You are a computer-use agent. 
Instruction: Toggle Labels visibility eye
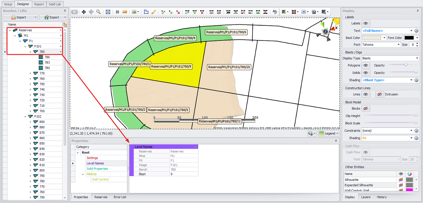click(x=366, y=24)
